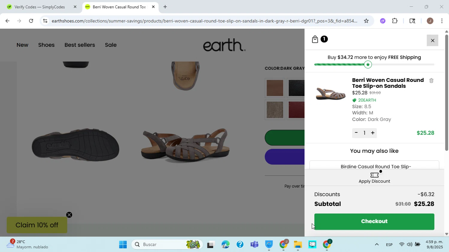Close the cart drawer
This screenshot has height=252, width=449.
(x=433, y=40)
